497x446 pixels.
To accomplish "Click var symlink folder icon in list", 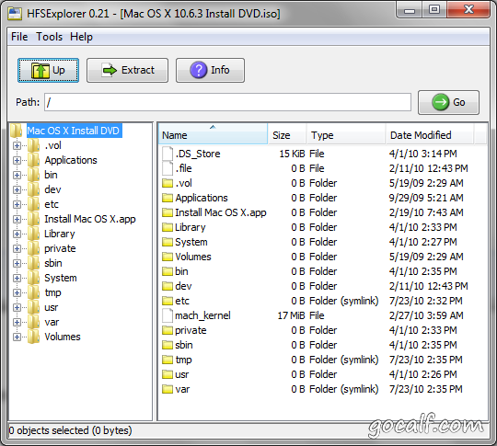I will tap(168, 390).
